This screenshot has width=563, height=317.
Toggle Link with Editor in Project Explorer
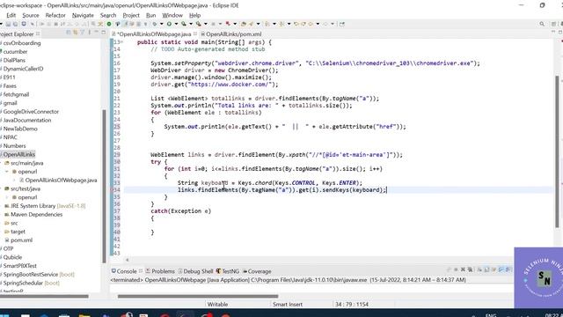(76, 33)
